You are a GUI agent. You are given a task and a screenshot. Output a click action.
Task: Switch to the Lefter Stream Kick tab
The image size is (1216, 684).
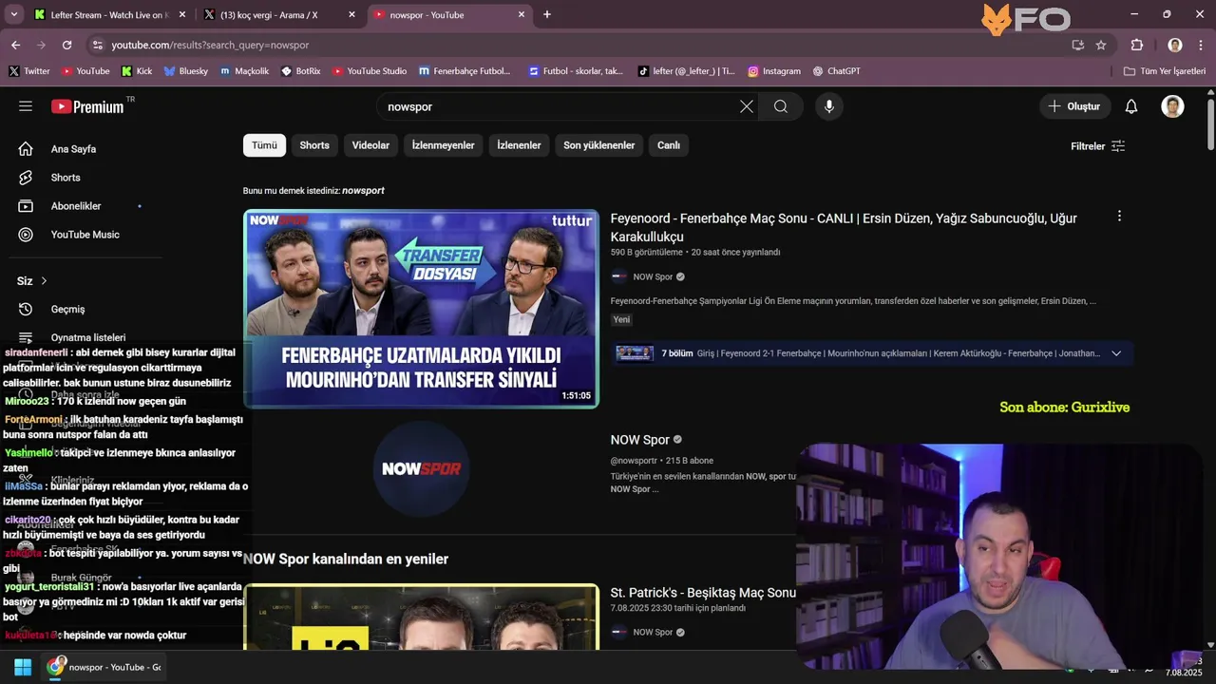pos(109,14)
